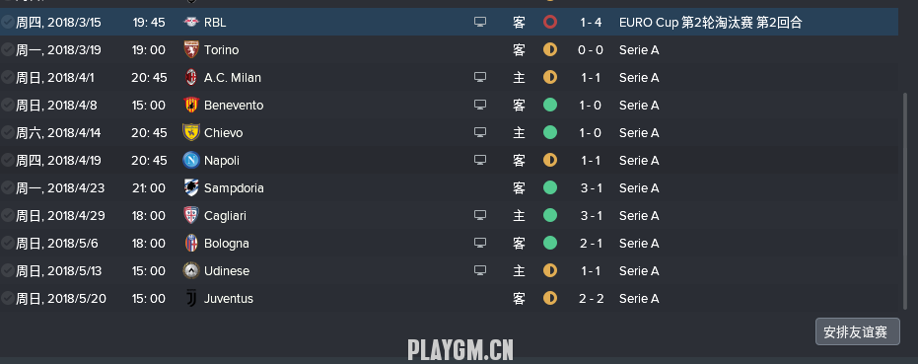The image size is (918, 364).
Task: Toggle the checkmark on the 2018/5/20 Juventus fixture
Action: (7, 298)
